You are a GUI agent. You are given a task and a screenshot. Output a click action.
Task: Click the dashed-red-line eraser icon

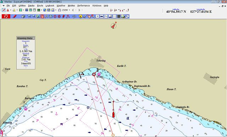4,10
